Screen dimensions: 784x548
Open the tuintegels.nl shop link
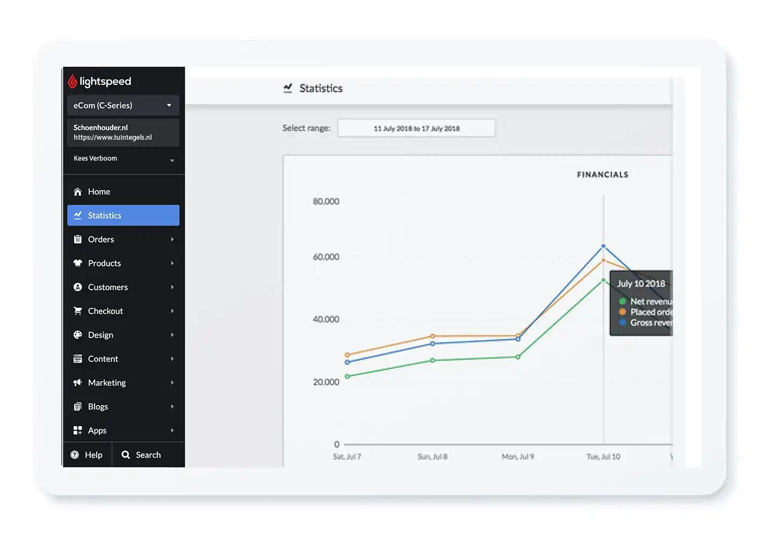[x=113, y=138]
